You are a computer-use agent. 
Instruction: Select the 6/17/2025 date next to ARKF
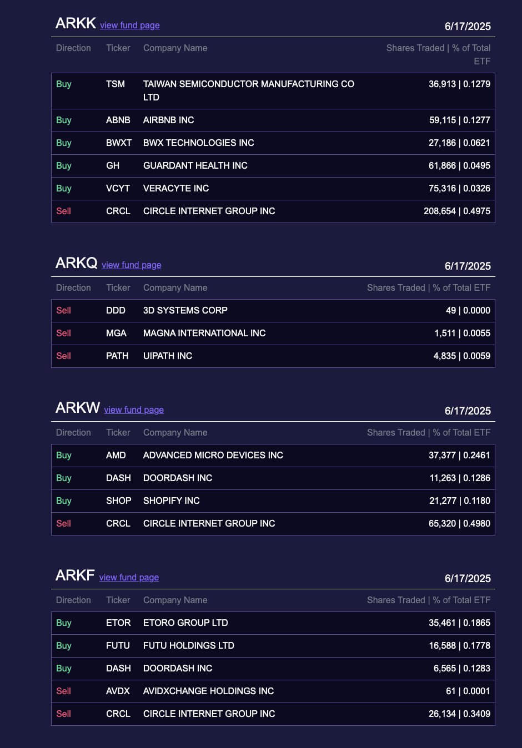coord(468,578)
